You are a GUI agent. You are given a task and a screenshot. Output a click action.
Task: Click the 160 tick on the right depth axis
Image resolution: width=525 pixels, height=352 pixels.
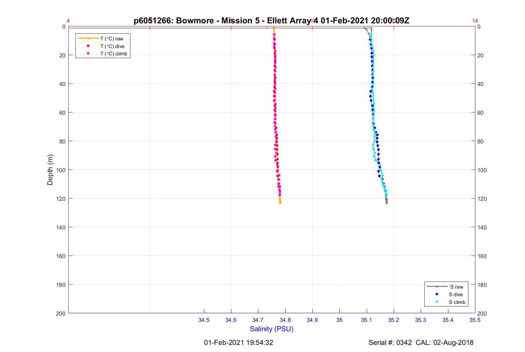[483, 256]
